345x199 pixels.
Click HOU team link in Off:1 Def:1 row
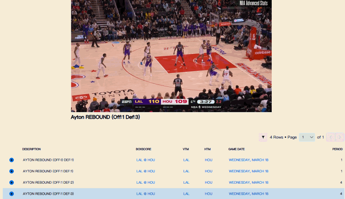[x=209, y=171]
